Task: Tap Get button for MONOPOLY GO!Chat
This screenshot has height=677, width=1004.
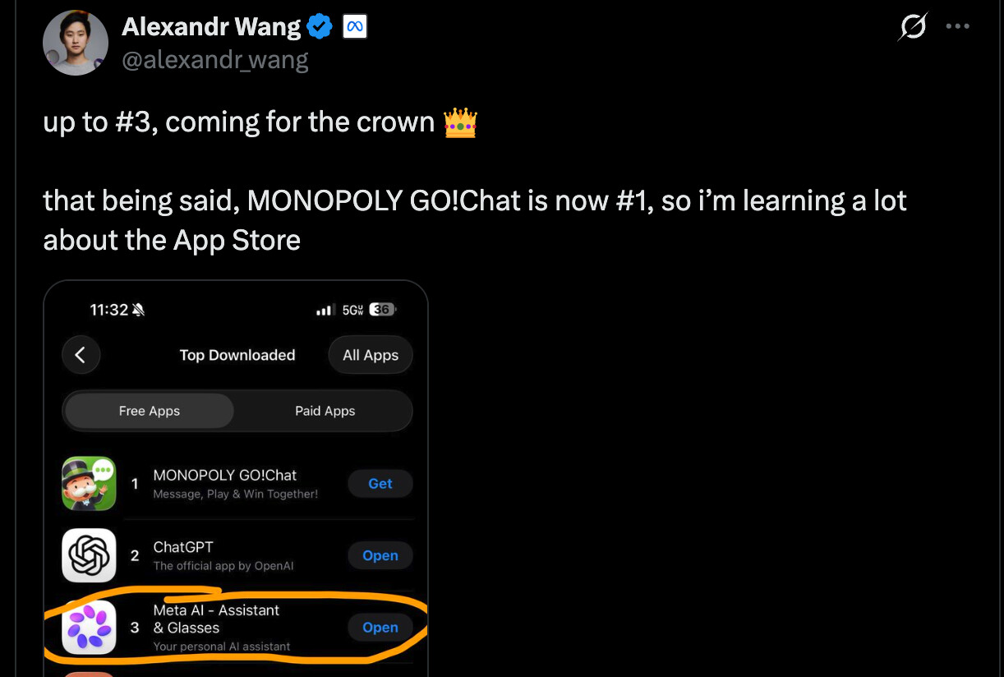Action: [x=380, y=483]
